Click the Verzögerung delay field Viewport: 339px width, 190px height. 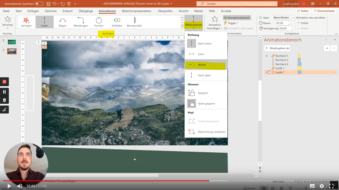click(285, 28)
